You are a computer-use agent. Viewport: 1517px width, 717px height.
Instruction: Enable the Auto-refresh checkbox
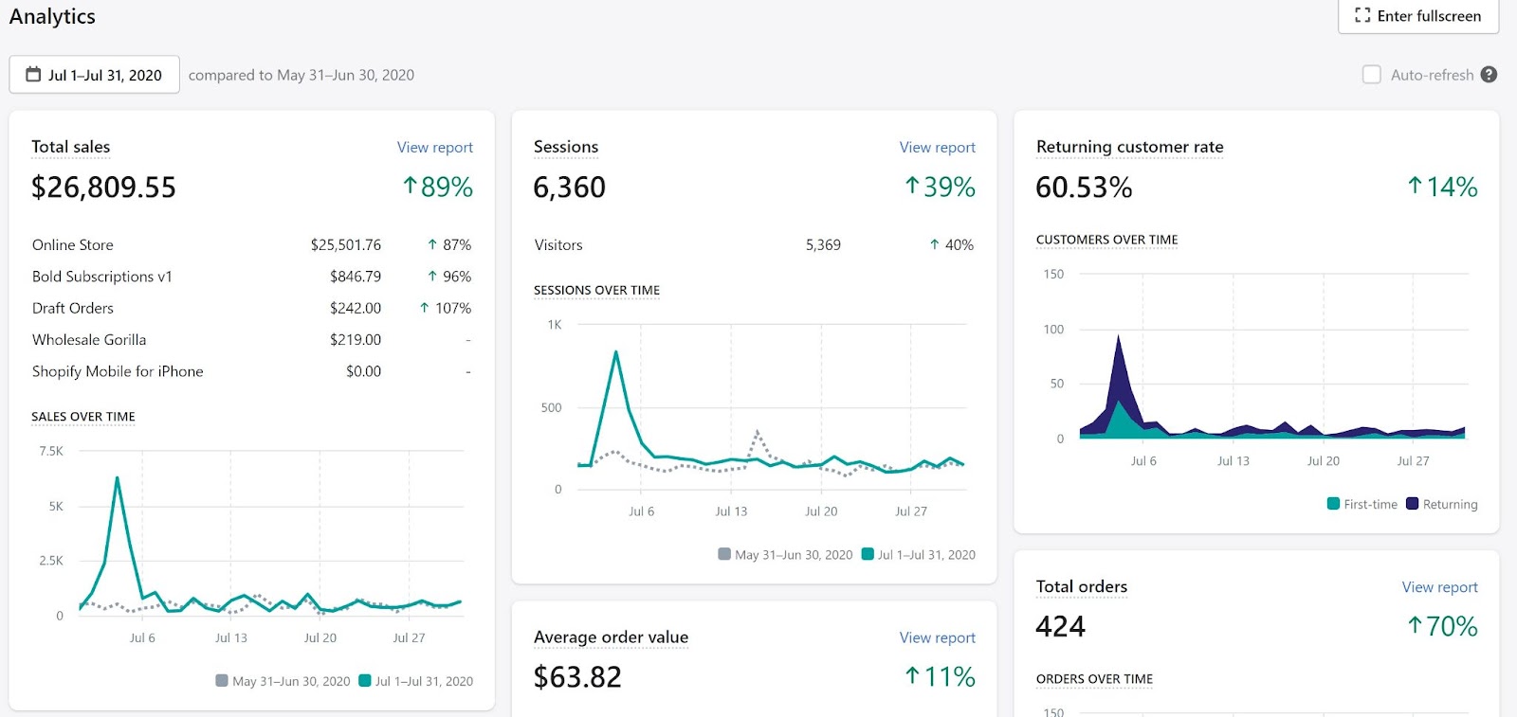tap(1371, 75)
